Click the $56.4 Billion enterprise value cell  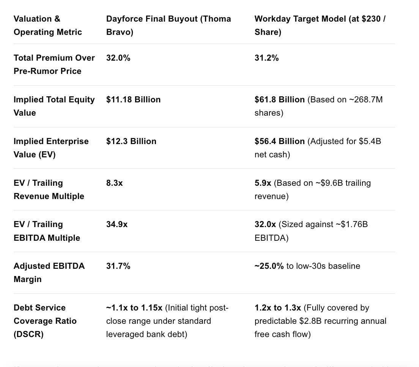click(x=318, y=147)
